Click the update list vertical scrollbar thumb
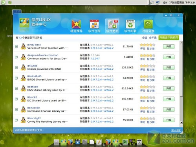 181,70
